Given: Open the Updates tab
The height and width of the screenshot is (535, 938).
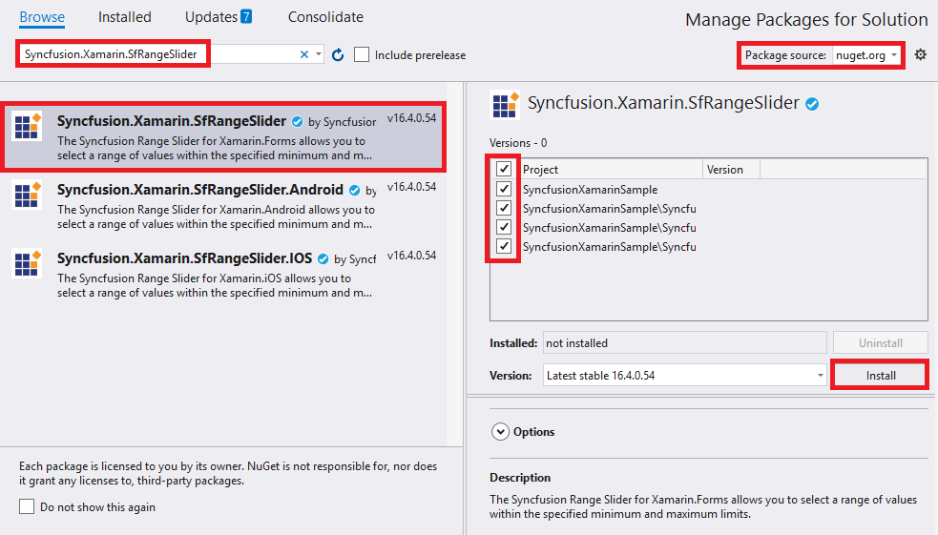Looking at the screenshot, I should tap(219, 17).
